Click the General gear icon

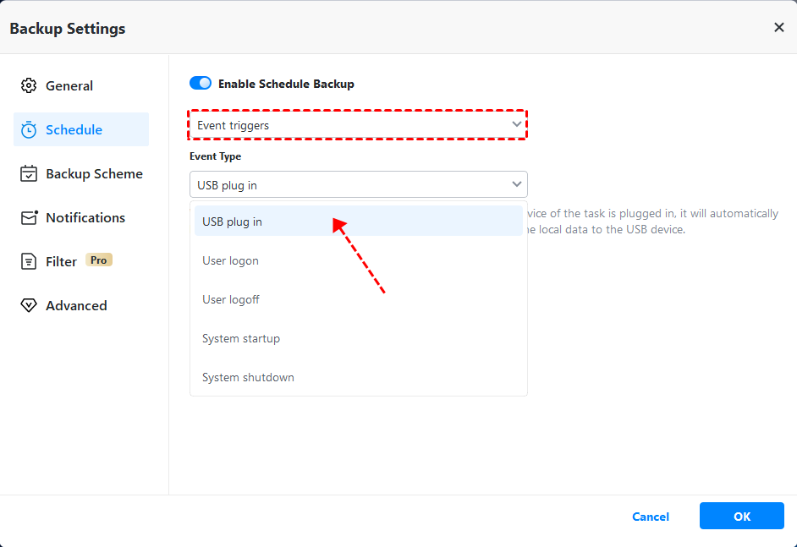29,85
